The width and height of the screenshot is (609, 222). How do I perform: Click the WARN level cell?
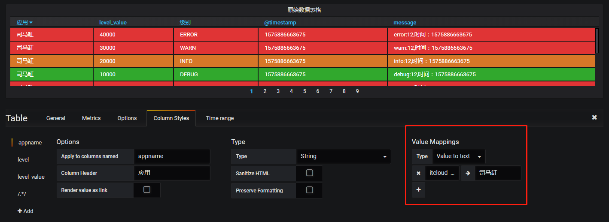click(x=216, y=48)
